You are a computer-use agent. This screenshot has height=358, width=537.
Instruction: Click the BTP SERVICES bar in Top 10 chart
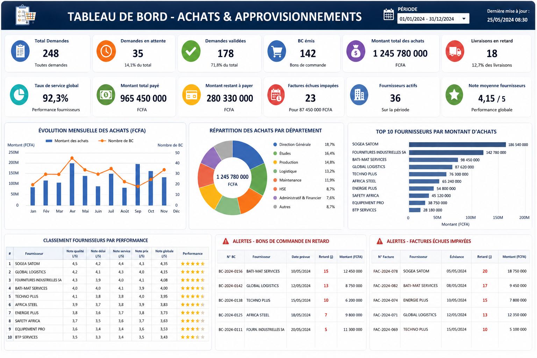pos(415,210)
